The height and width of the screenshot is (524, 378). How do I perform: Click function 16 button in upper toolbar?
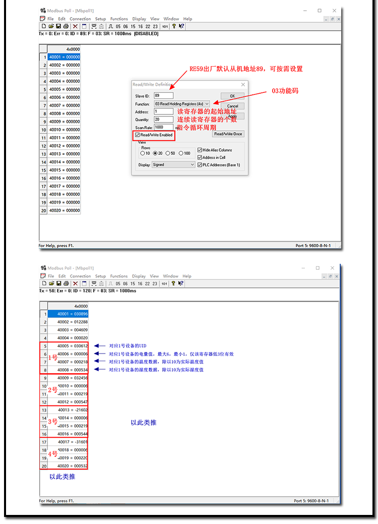point(140,26)
